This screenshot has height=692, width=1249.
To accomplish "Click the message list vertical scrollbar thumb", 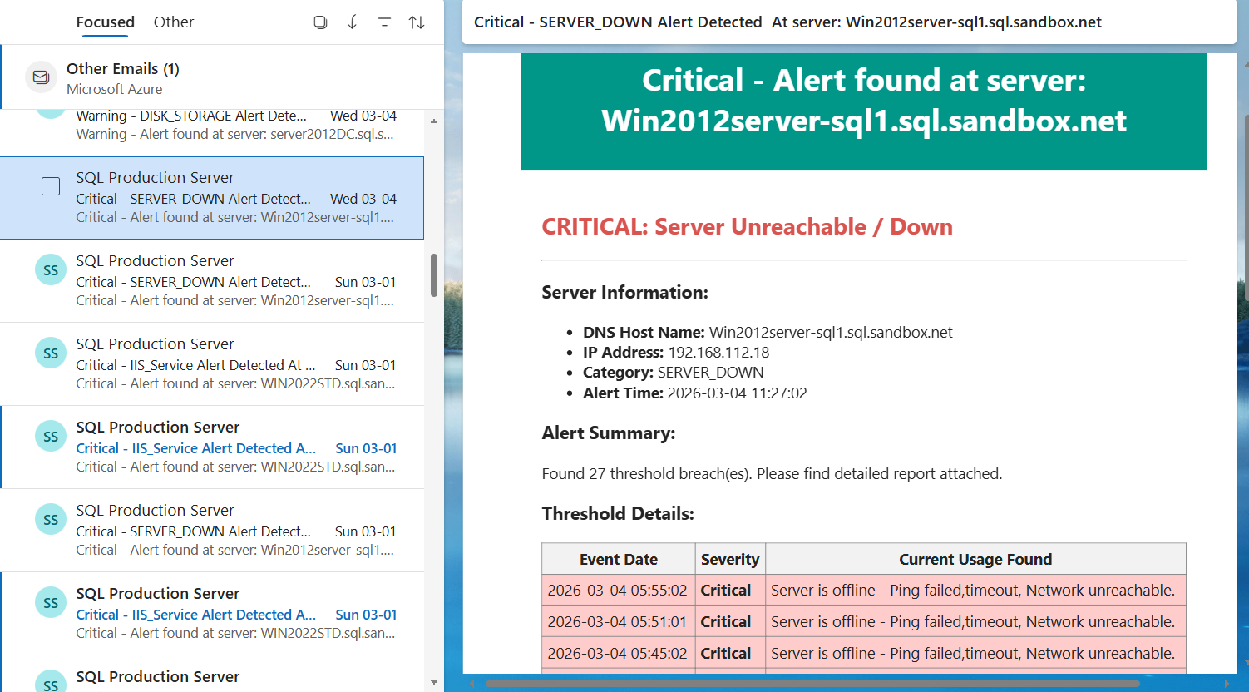I will pos(433,275).
